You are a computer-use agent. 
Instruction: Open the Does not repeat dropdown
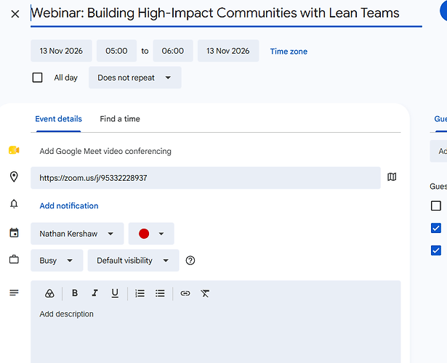click(x=135, y=78)
